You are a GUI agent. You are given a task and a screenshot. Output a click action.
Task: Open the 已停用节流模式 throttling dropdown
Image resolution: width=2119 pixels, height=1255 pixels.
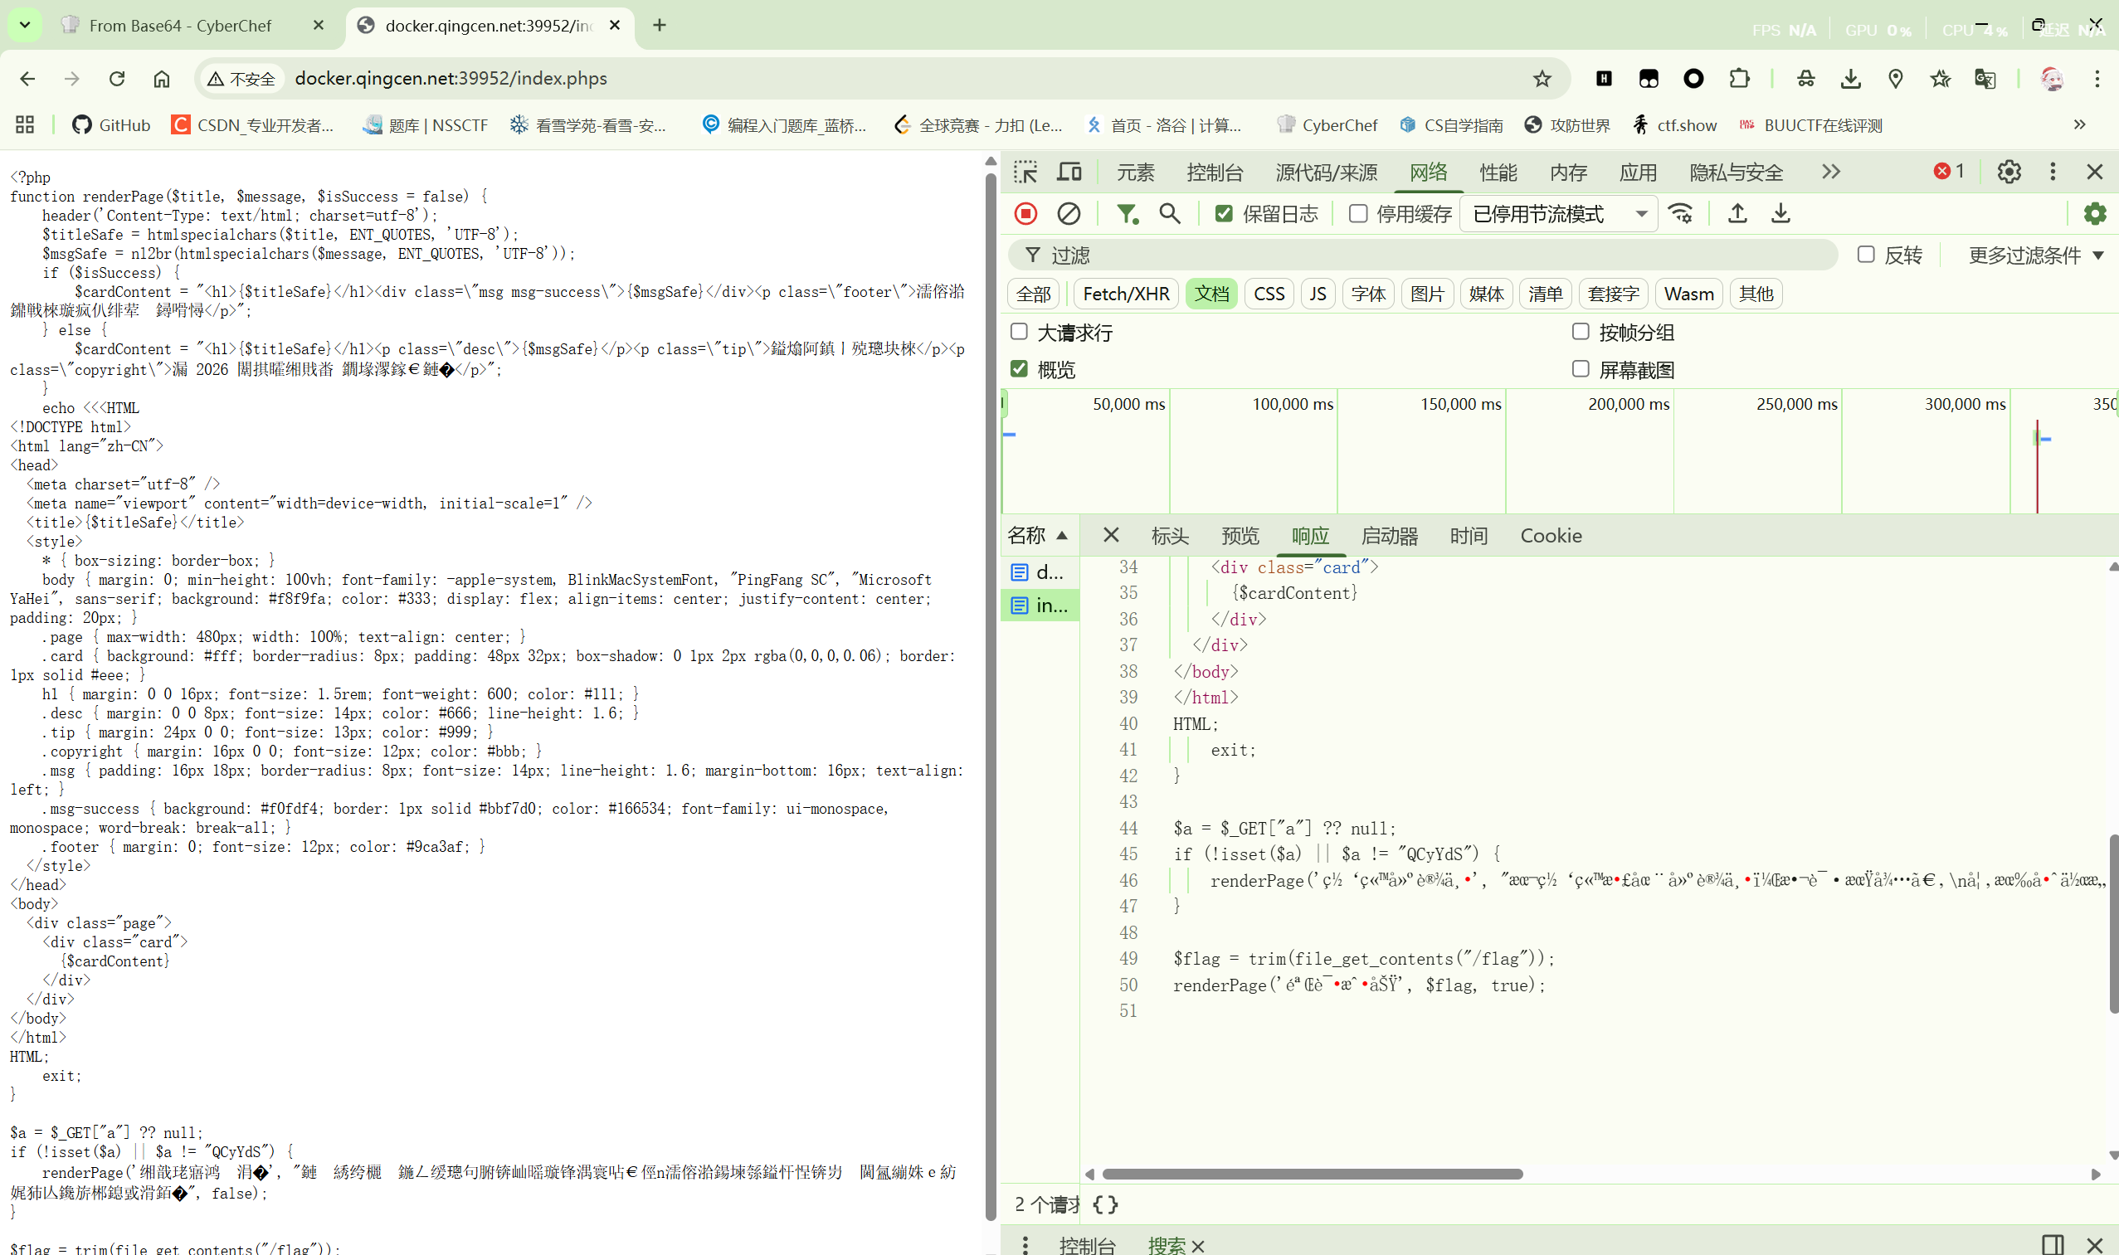click(x=1558, y=214)
